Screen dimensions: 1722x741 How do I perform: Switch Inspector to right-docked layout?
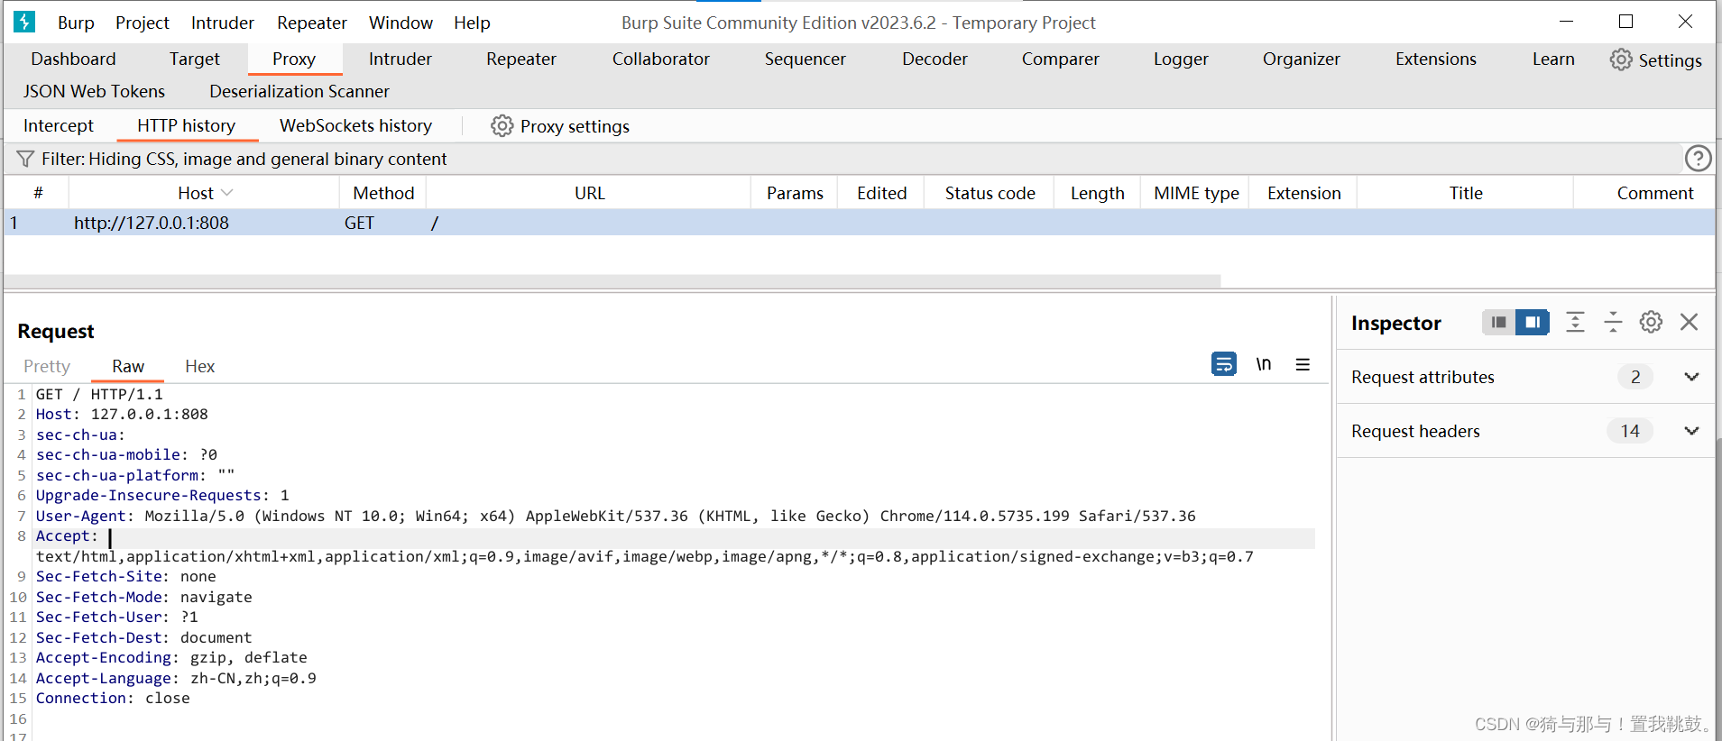pos(1533,322)
